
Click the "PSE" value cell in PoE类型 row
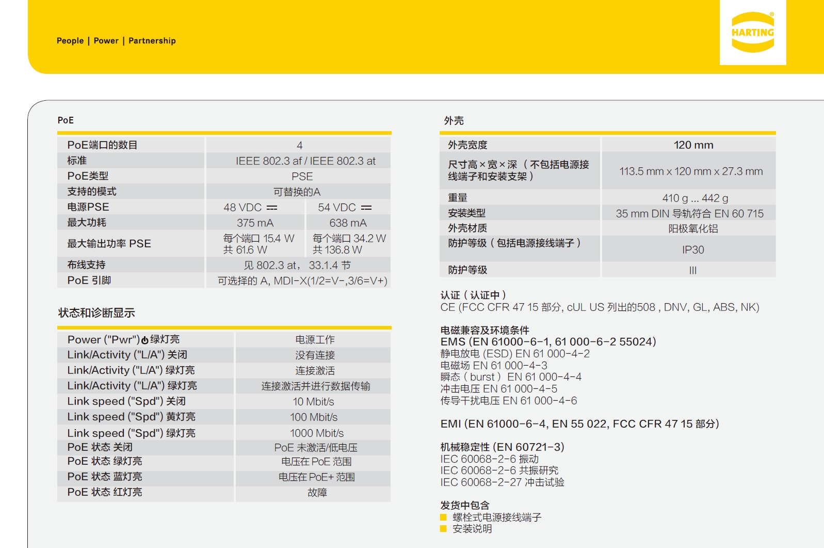(302, 177)
